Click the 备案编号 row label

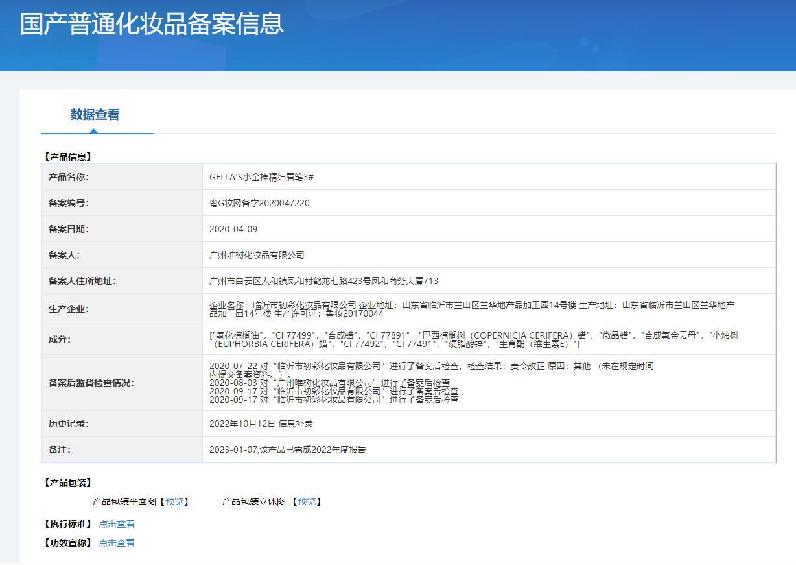pos(69,203)
